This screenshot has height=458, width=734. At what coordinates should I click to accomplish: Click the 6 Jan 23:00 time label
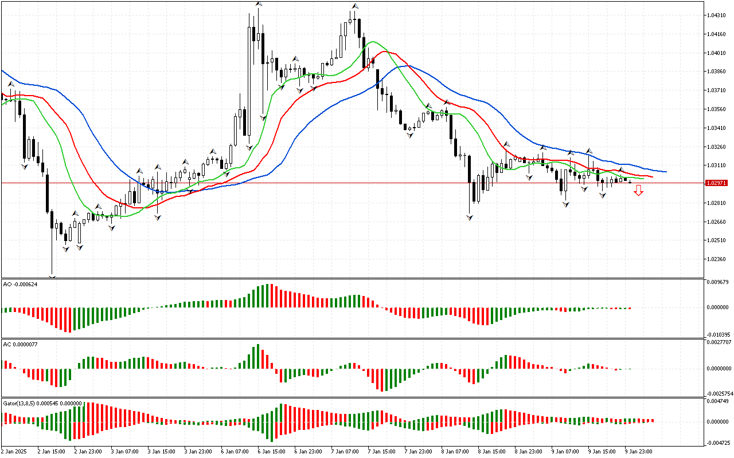[x=309, y=452]
